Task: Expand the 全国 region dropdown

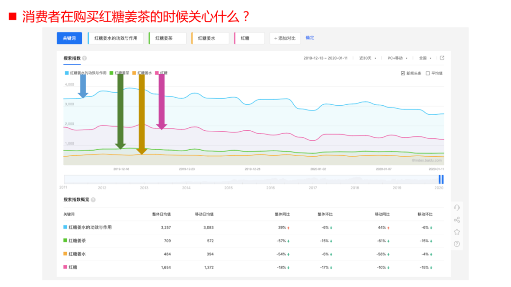Action: [425, 58]
